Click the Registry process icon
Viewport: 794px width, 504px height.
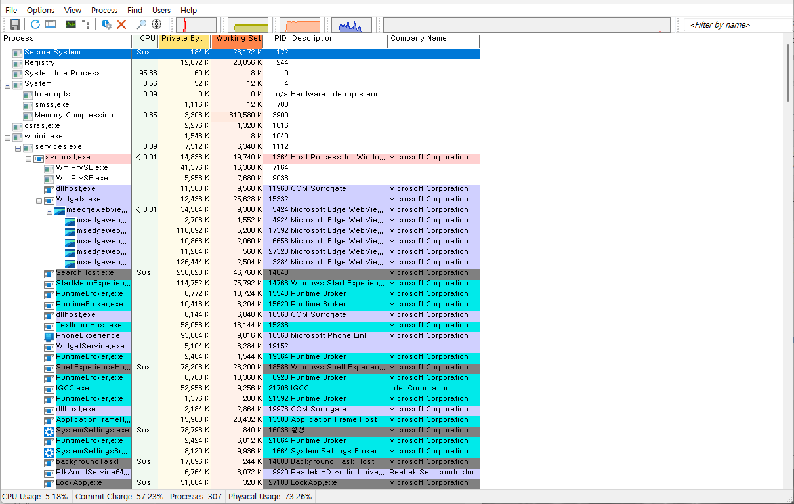18,63
